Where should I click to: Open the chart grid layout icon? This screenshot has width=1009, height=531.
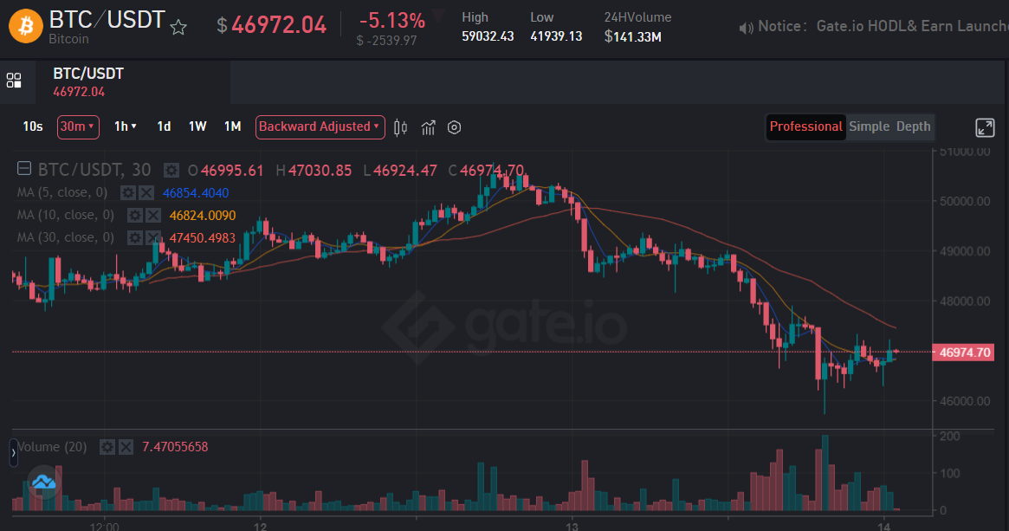[14, 81]
